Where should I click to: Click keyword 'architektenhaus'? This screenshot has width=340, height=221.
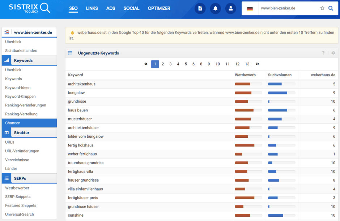(x=81, y=84)
